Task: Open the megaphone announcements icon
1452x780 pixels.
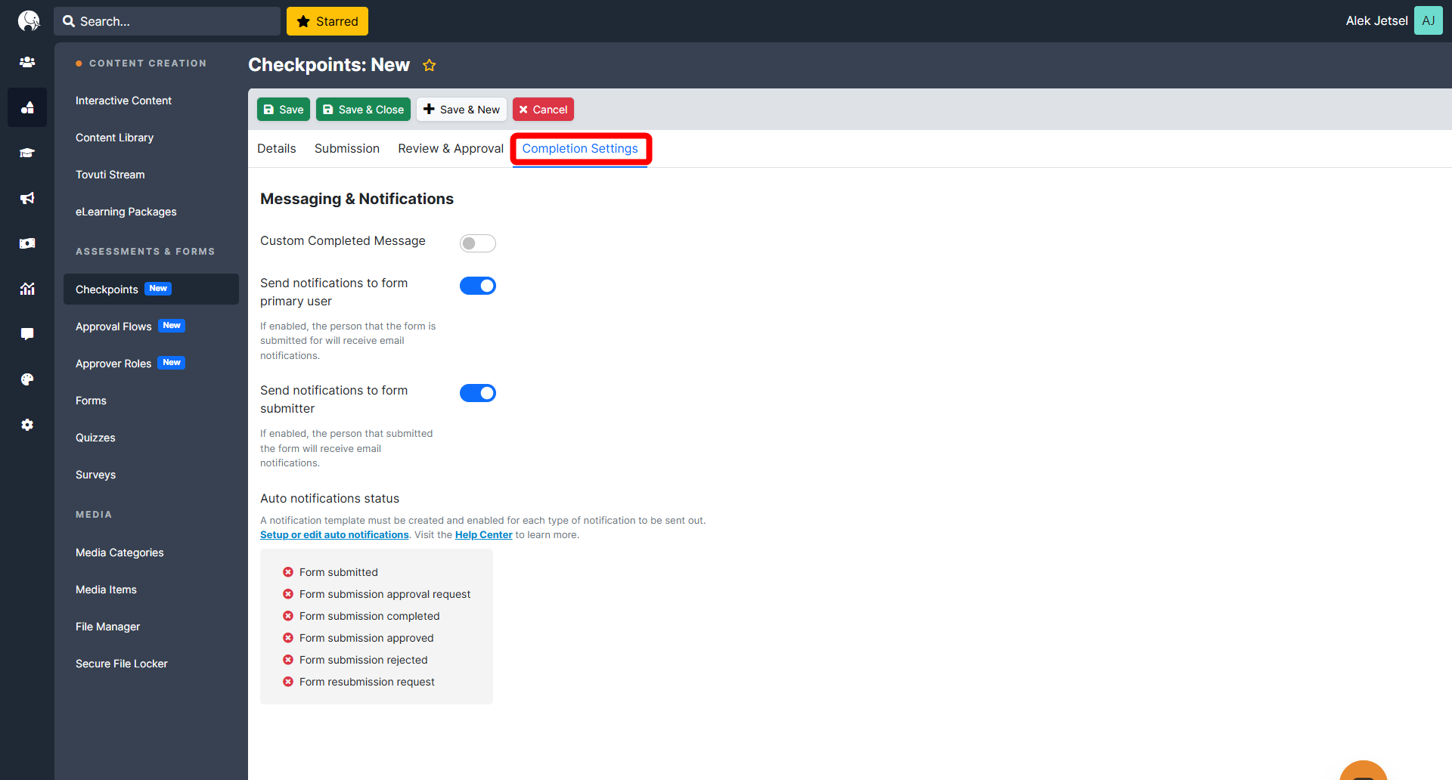Action: (x=27, y=198)
